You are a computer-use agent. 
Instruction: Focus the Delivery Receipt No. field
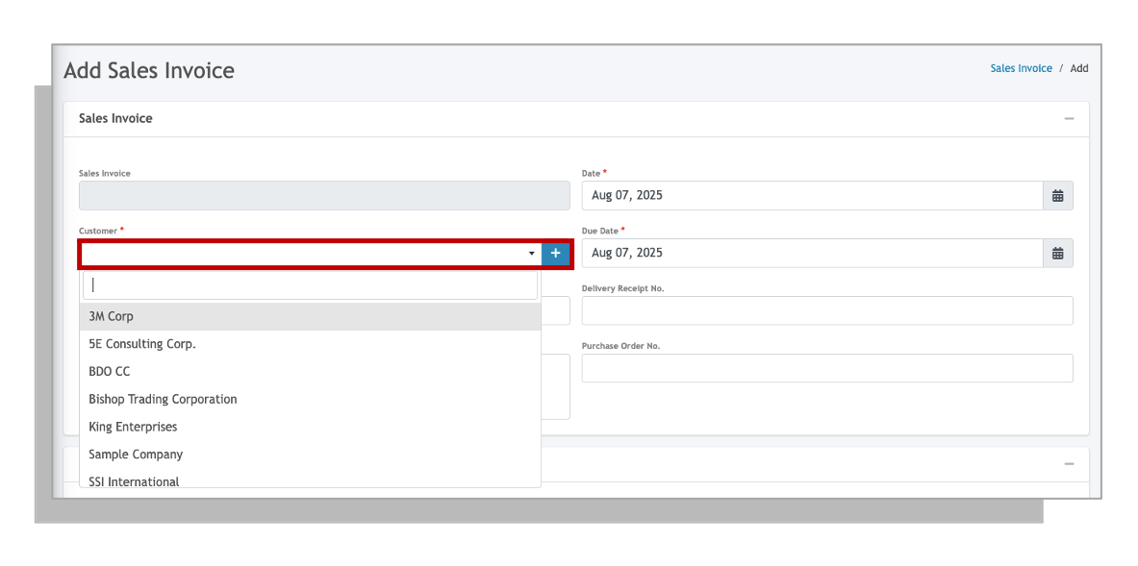[x=827, y=311]
